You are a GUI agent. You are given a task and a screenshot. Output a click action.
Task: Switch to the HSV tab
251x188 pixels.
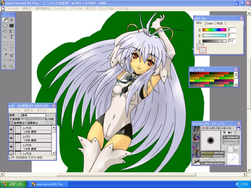pyautogui.click(x=199, y=23)
